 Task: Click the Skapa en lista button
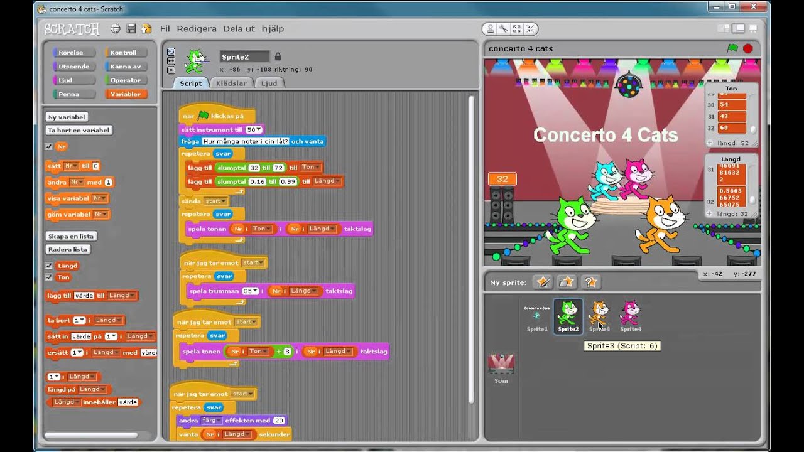[71, 236]
